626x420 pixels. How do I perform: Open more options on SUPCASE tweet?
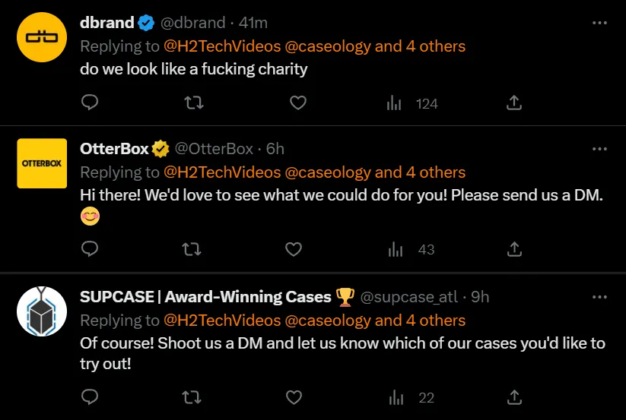[x=599, y=297]
